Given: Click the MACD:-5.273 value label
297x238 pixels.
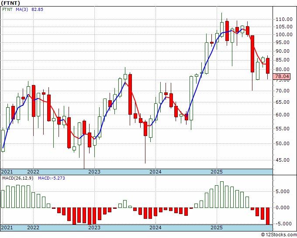Looking at the screenshot, I should click(x=52, y=178).
